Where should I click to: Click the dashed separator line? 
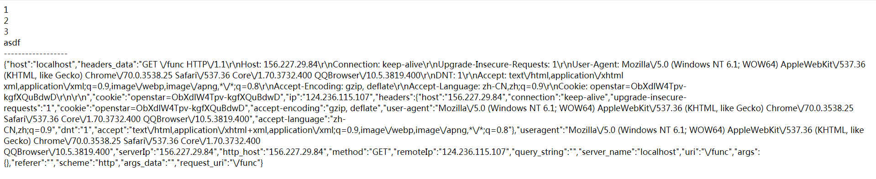coord(36,54)
